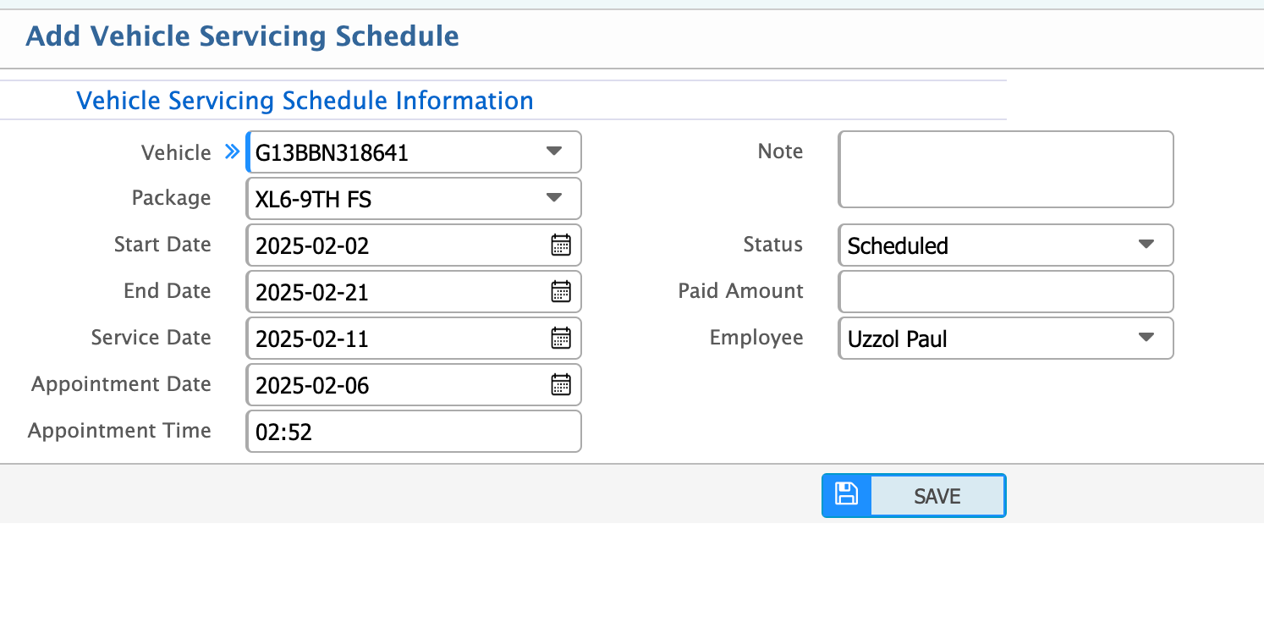Open the Service Date calendar icon
Image resolution: width=1264 pixels, height=628 pixels.
(x=561, y=339)
